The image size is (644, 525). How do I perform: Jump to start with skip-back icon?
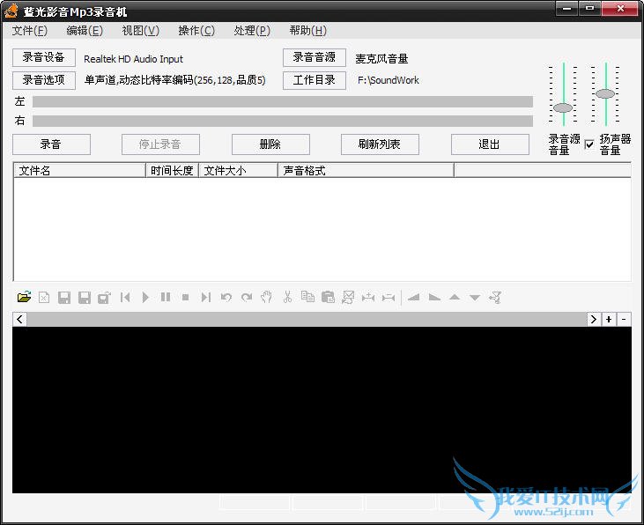point(125,297)
